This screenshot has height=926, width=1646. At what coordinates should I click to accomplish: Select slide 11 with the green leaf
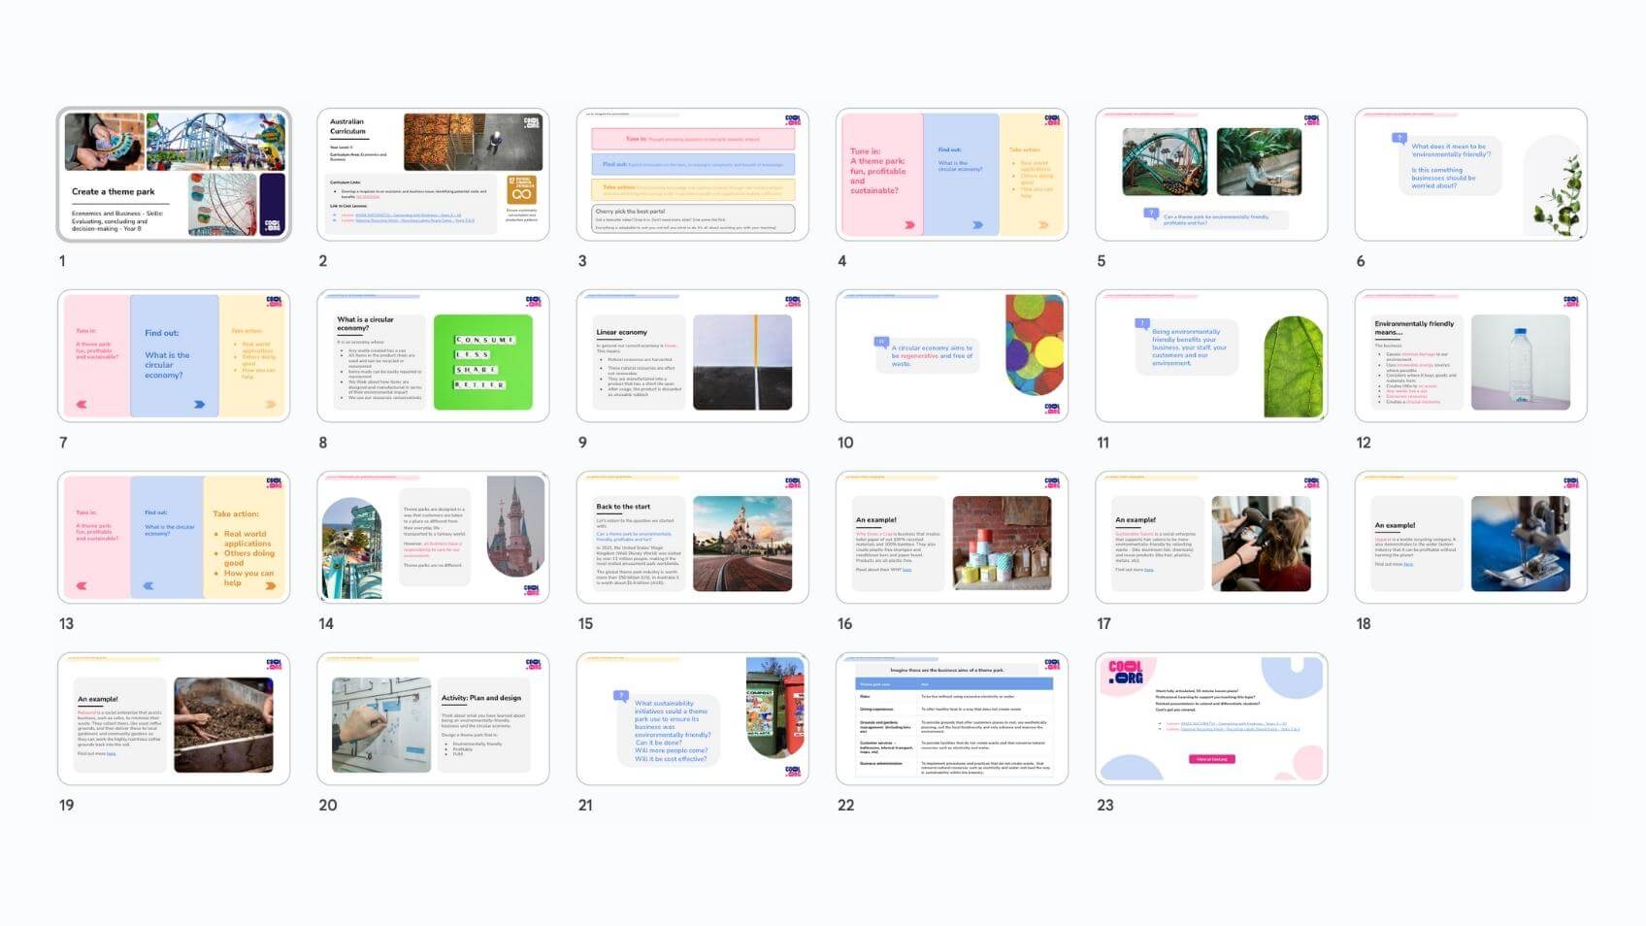[1211, 356]
